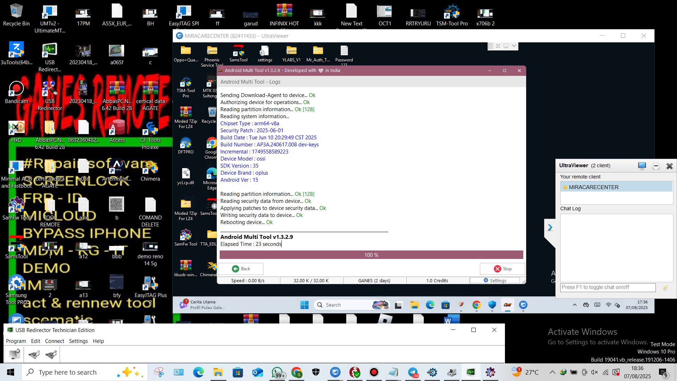Click second plug icon in USB Redirector toolbar
The image size is (677, 381).
point(34,354)
